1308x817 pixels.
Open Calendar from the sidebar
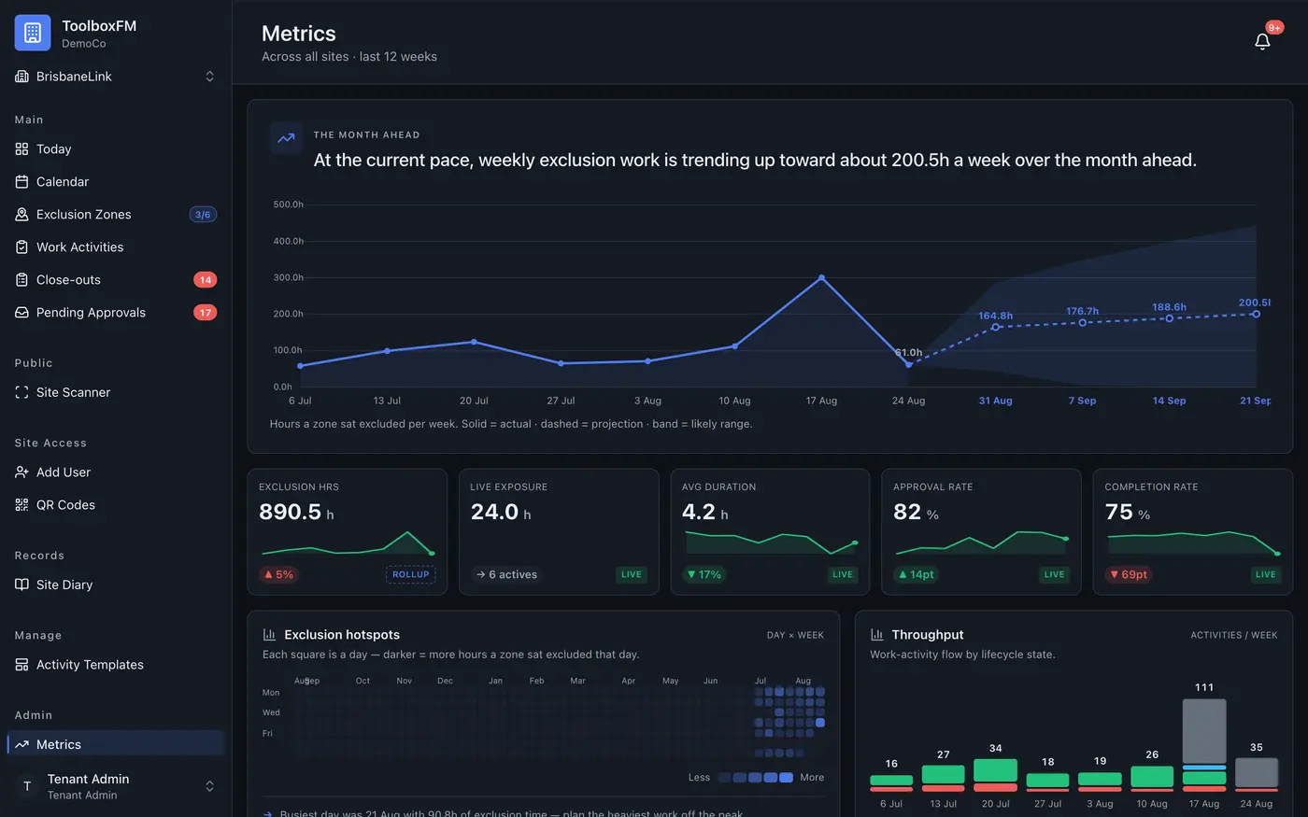pos(116,182)
